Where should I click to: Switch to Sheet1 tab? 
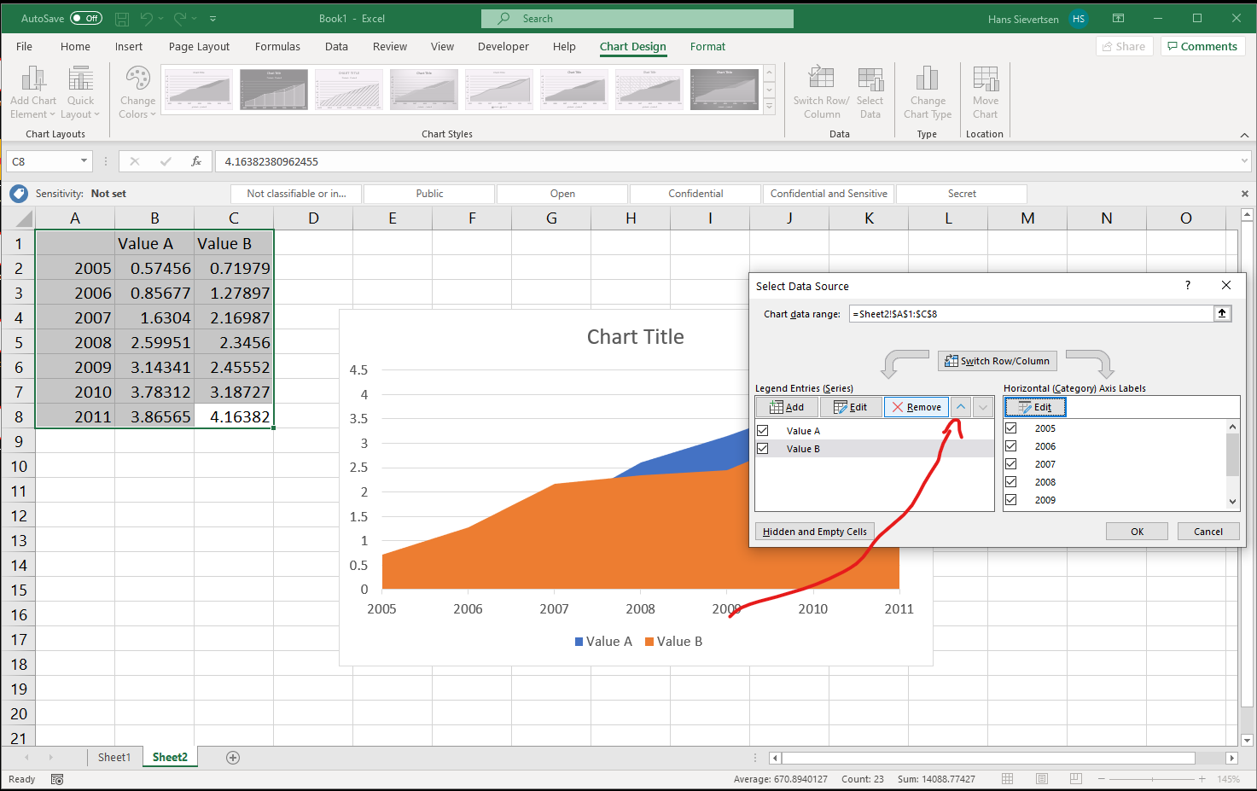pyautogui.click(x=114, y=757)
